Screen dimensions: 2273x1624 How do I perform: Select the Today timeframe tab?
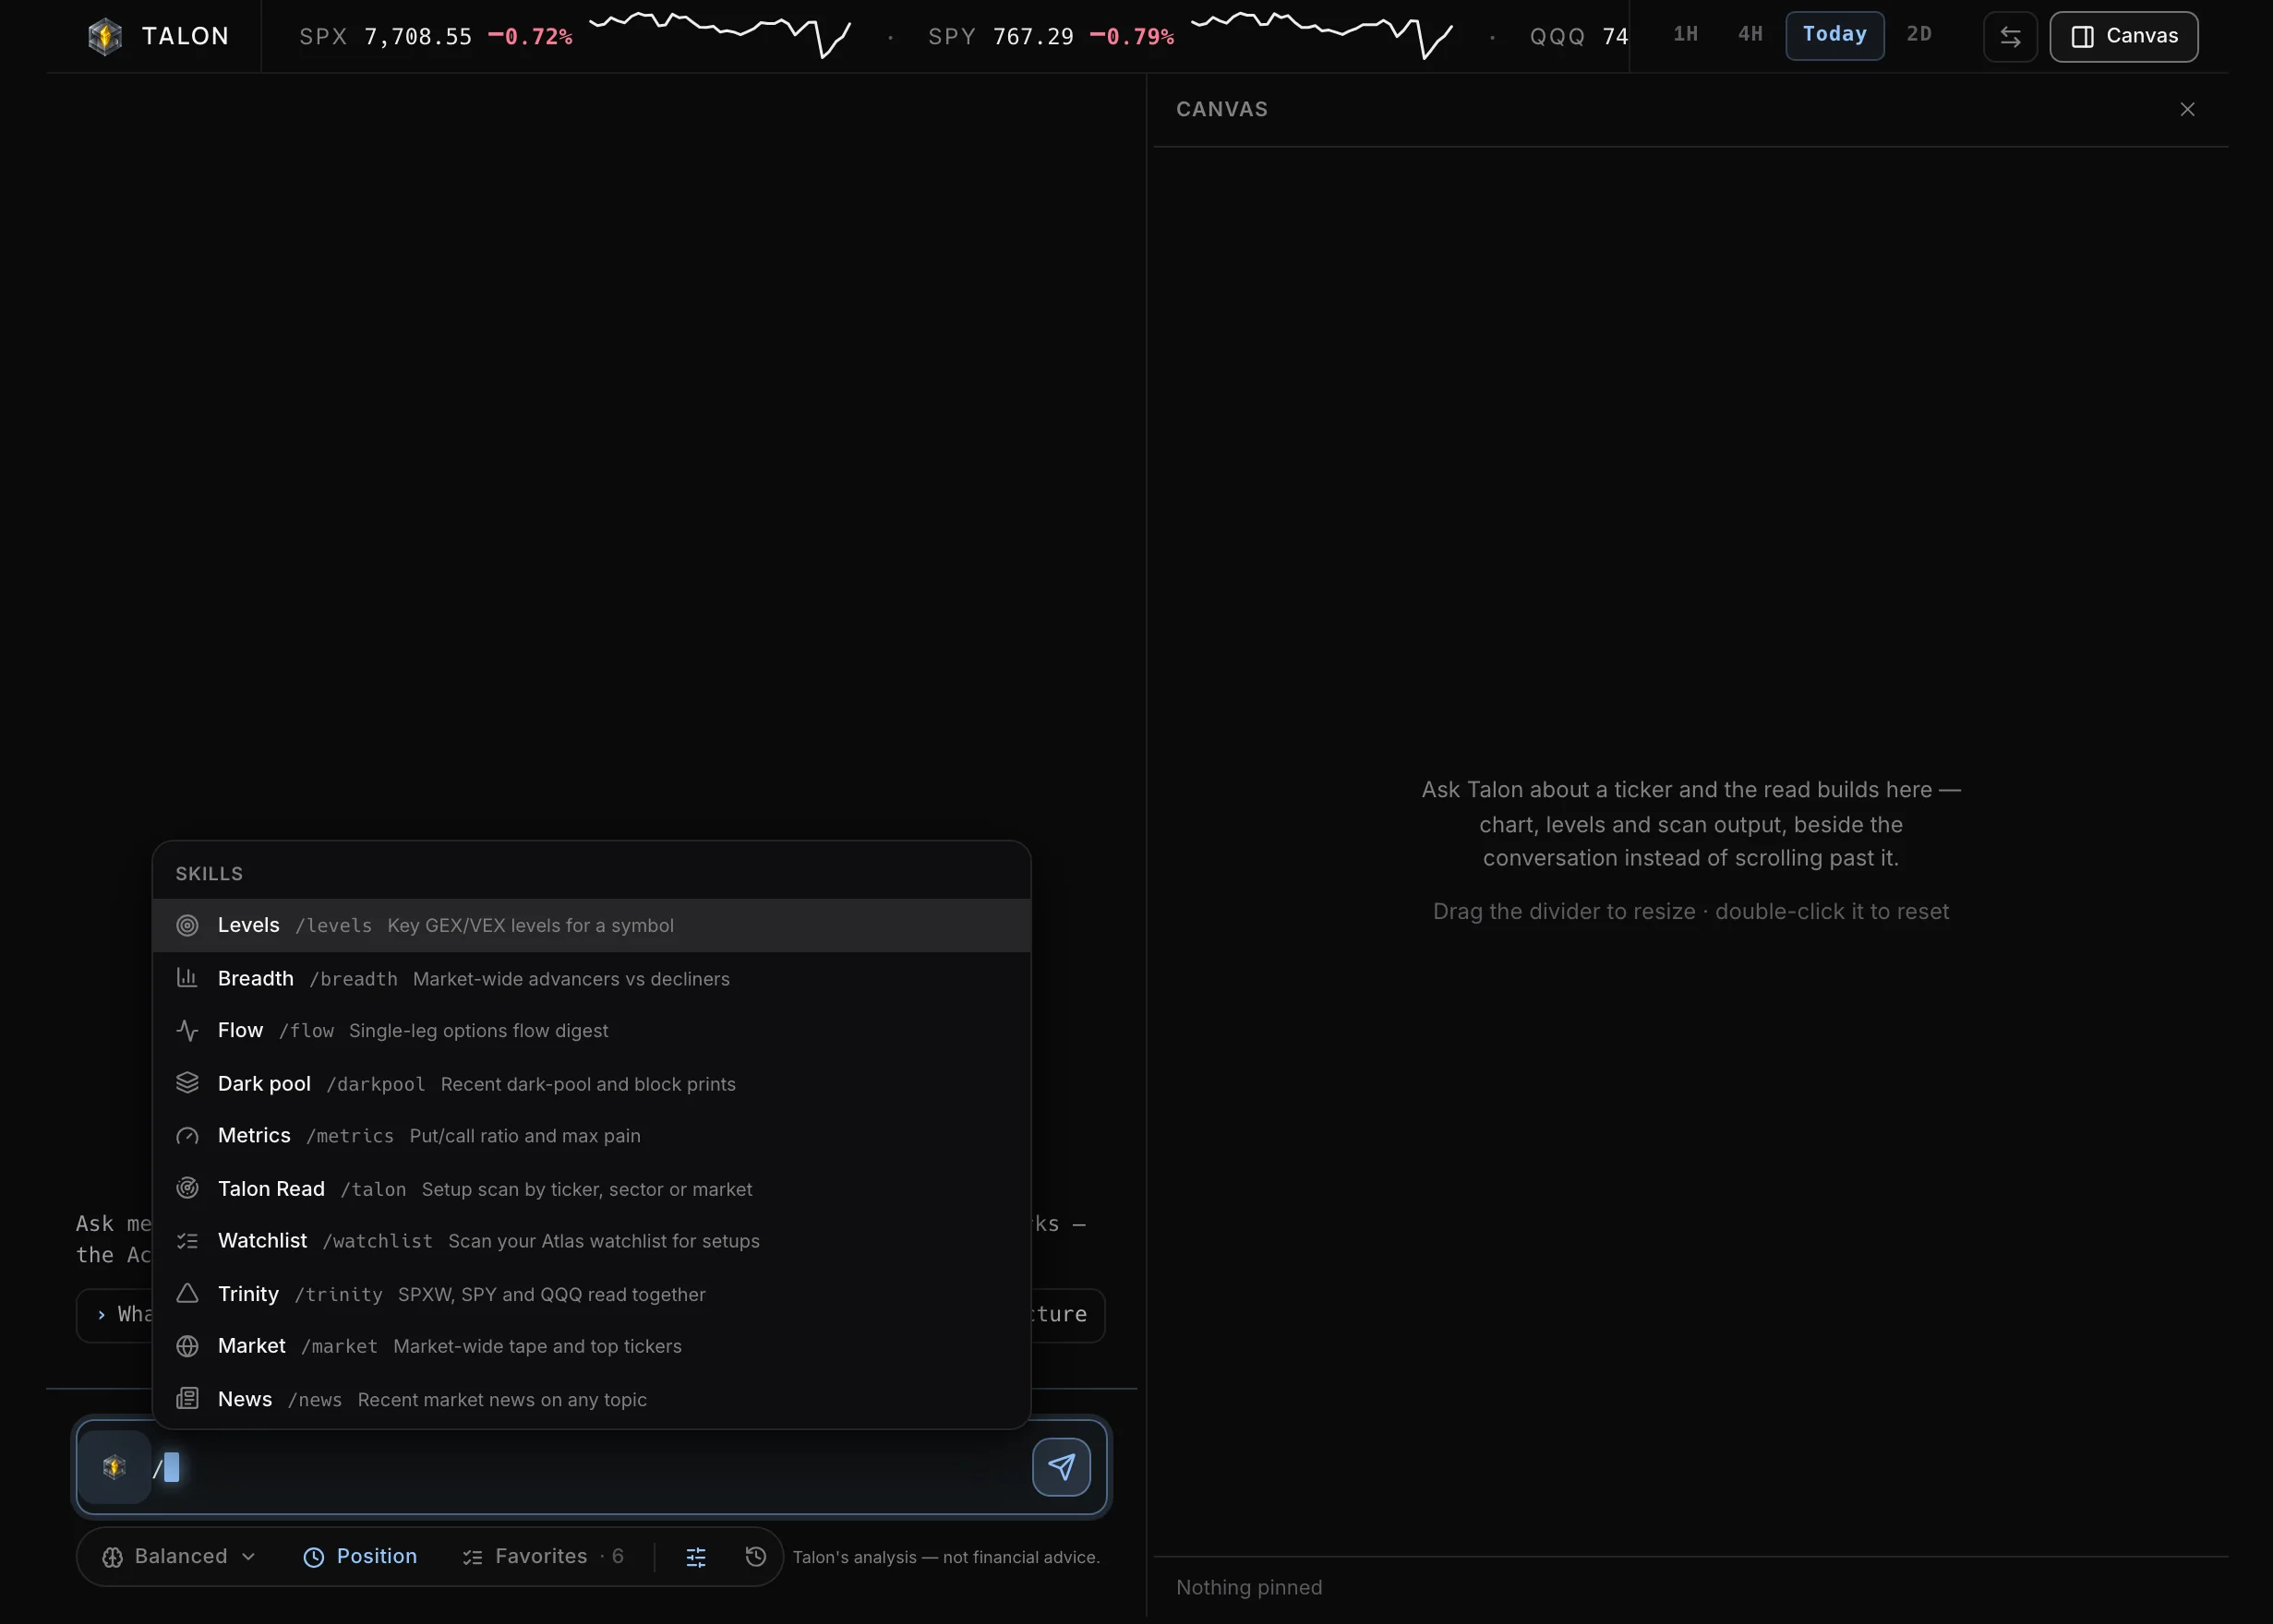pyautogui.click(x=1834, y=35)
